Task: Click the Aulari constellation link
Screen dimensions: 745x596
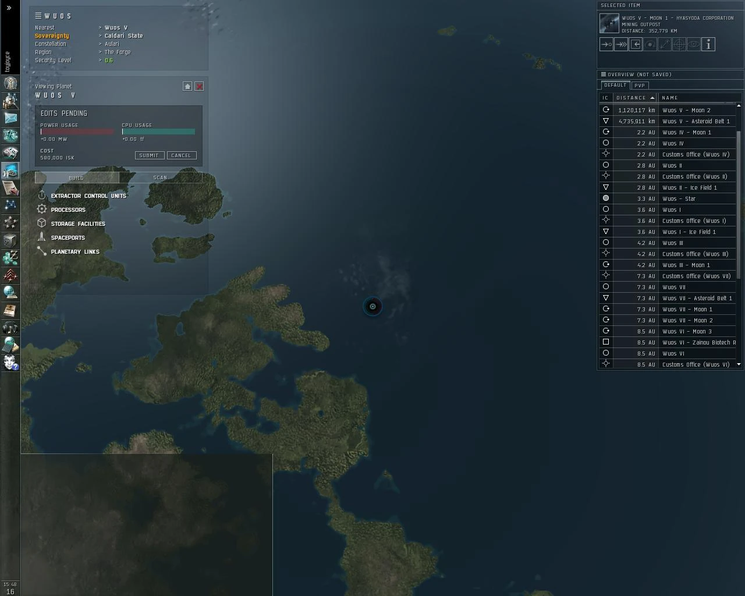Action: point(112,44)
